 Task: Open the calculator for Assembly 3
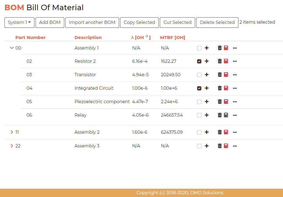click(226, 146)
